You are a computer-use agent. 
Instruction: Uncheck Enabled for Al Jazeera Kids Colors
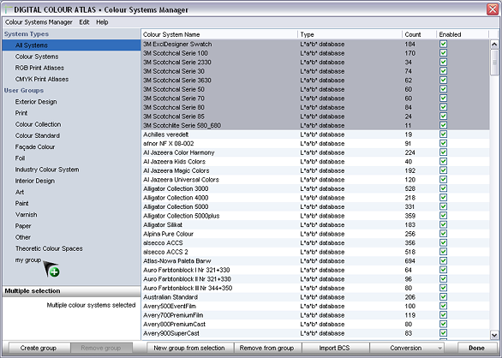[x=444, y=161]
